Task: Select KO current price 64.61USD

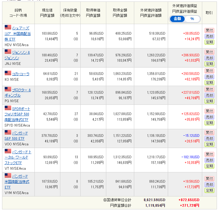Action: (50, 74)
